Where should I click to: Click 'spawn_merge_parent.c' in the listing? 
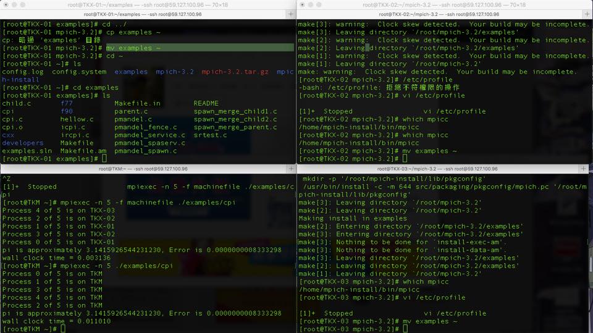pos(235,127)
